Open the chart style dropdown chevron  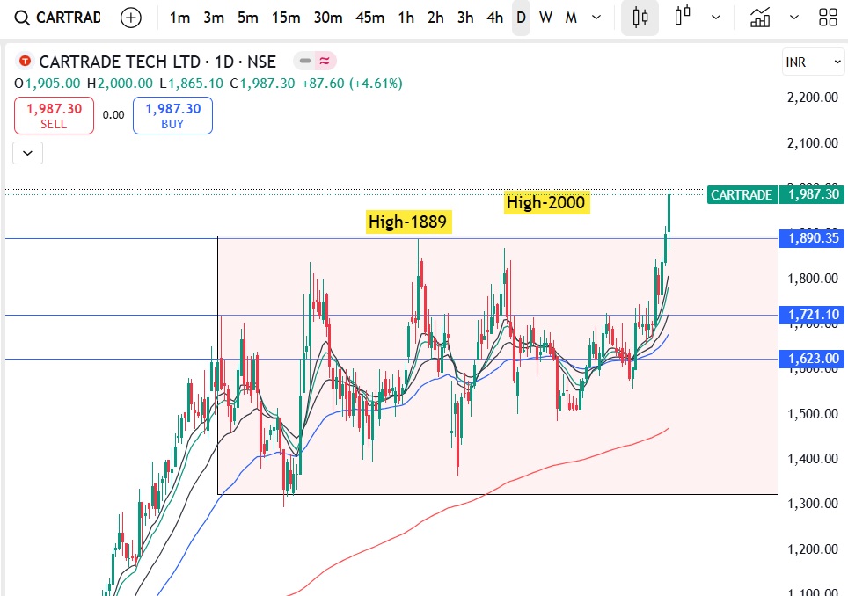coord(715,17)
